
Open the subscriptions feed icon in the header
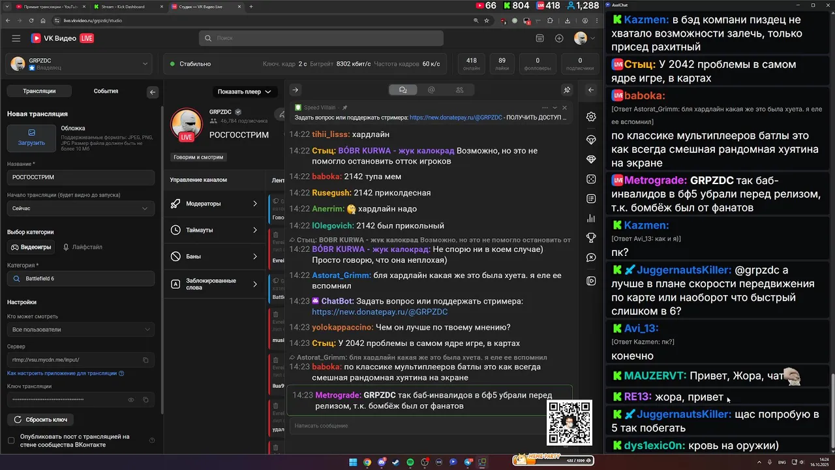point(539,39)
